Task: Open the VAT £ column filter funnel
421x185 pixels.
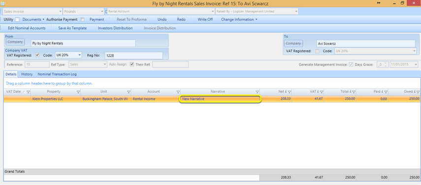Action: (322, 92)
